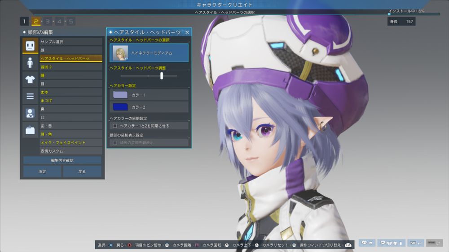Click 編集内容確認 button
Viewport: 449px width, 252px height.
click(x=62, y=160)
